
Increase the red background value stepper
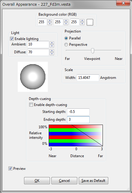[50, 20]
